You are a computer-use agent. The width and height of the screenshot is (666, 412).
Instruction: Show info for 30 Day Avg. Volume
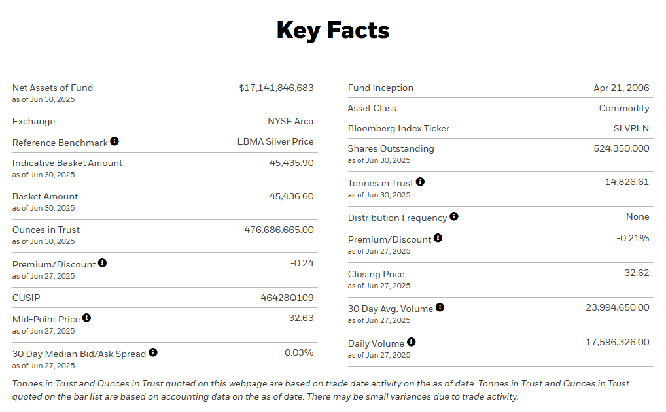coord(440,307)
